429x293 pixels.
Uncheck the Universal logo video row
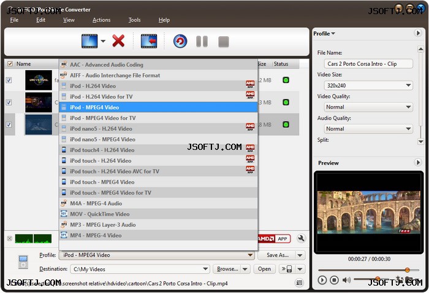click(9, 80)
